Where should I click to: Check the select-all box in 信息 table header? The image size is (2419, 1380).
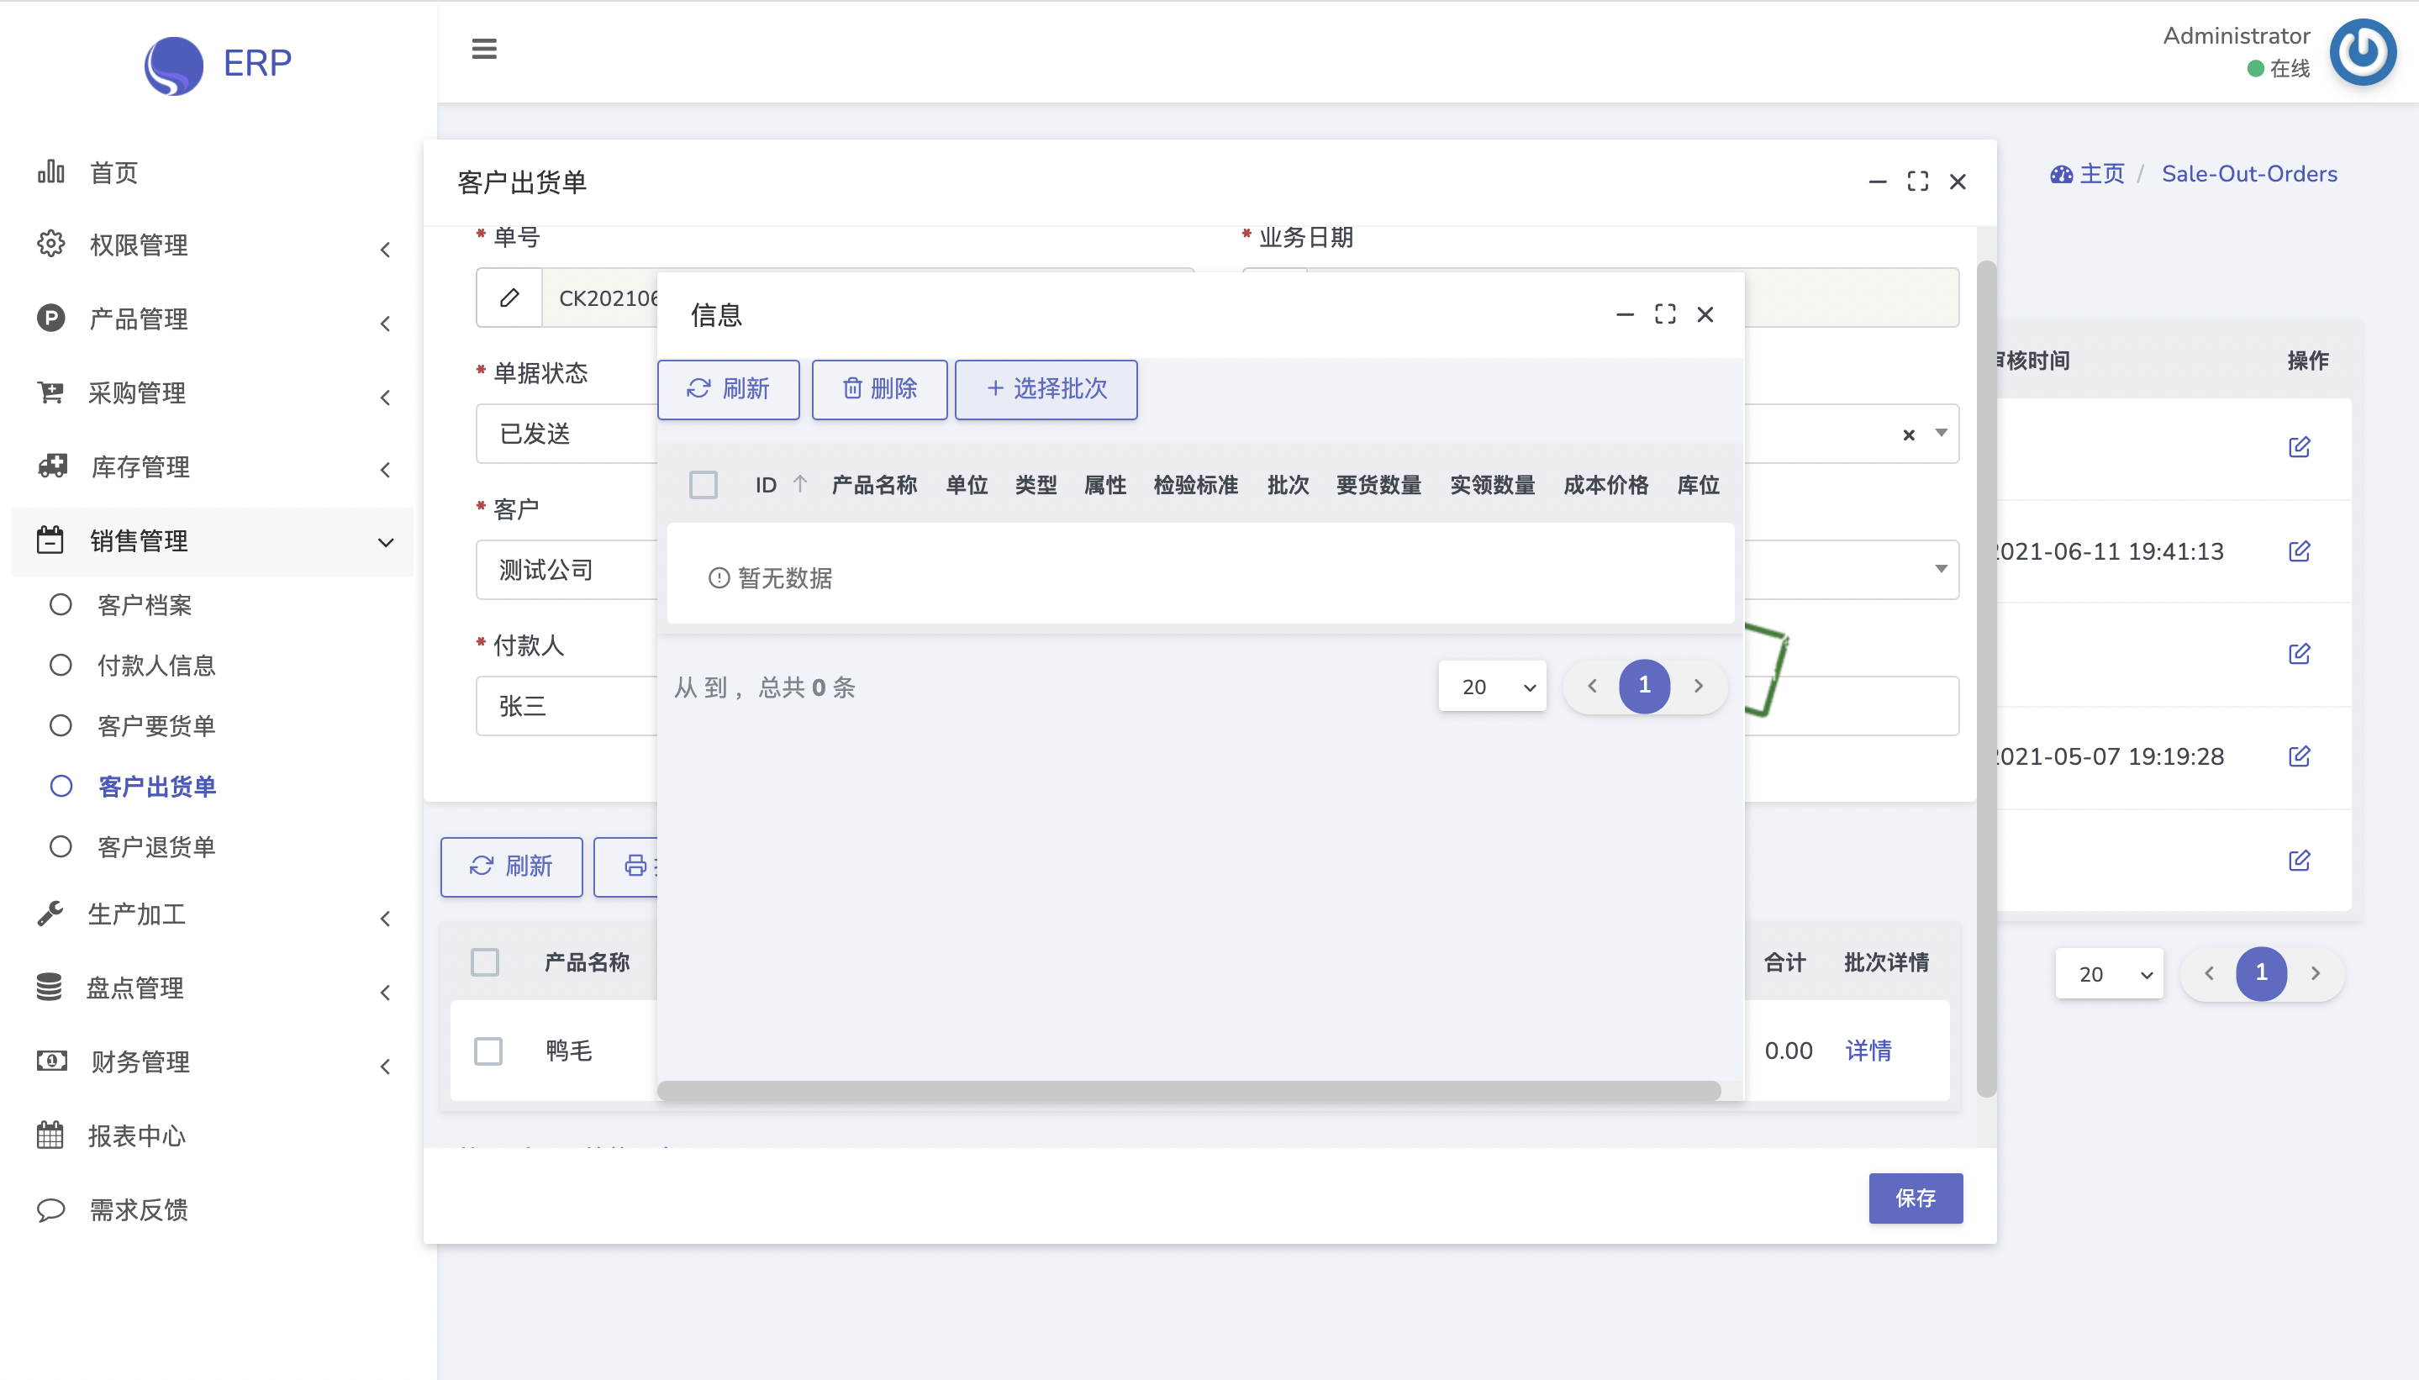704,484
